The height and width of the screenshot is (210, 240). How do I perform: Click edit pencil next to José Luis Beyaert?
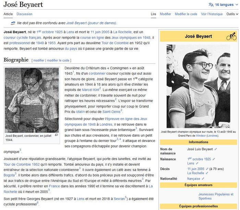[x=216, y=149]
